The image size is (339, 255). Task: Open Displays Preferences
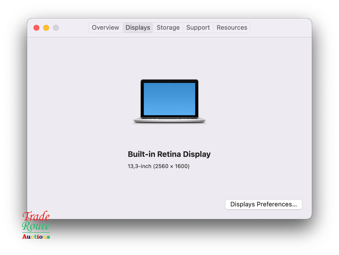point(263,204)
